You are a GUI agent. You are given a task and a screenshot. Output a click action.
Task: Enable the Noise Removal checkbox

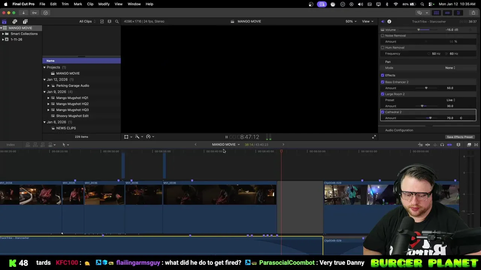(x=383, y=36)
